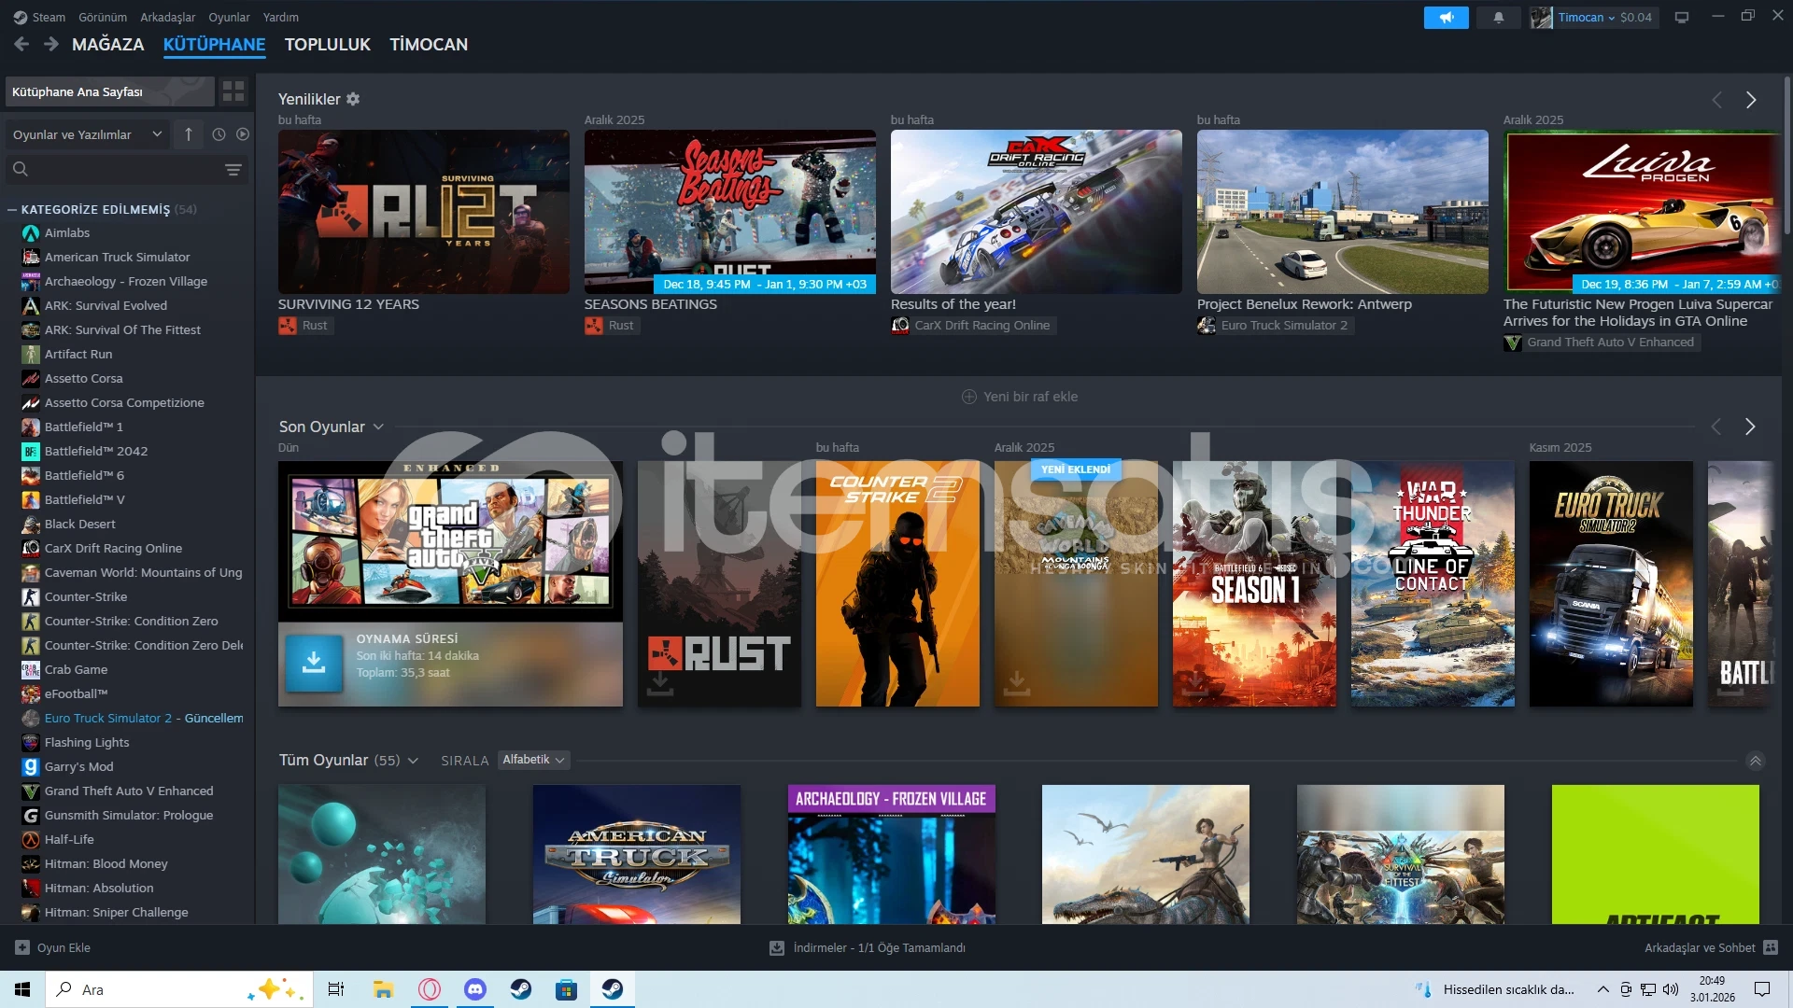Open the Oyunlar ve Yazılımlar dropdown
Viewport: 1793px width, 1008px height.
(87, 134)
